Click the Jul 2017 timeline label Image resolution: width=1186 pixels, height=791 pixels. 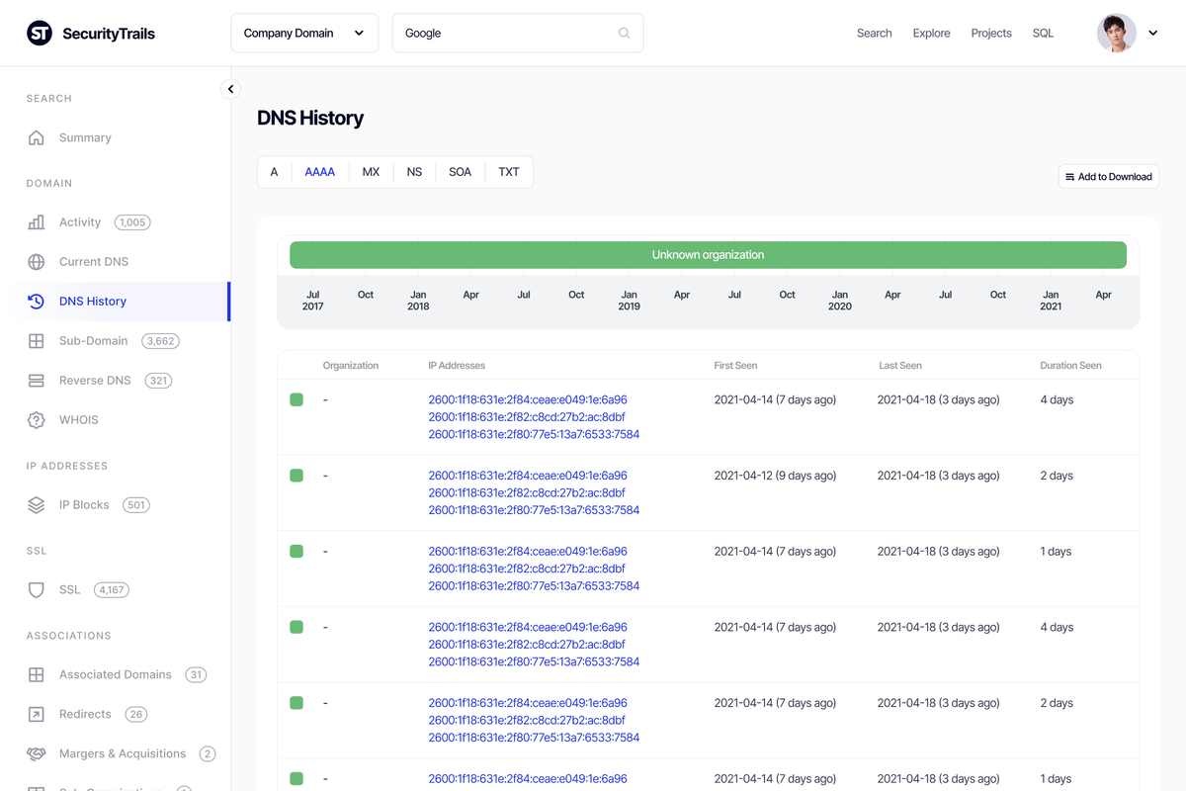[x=313, y=301]
